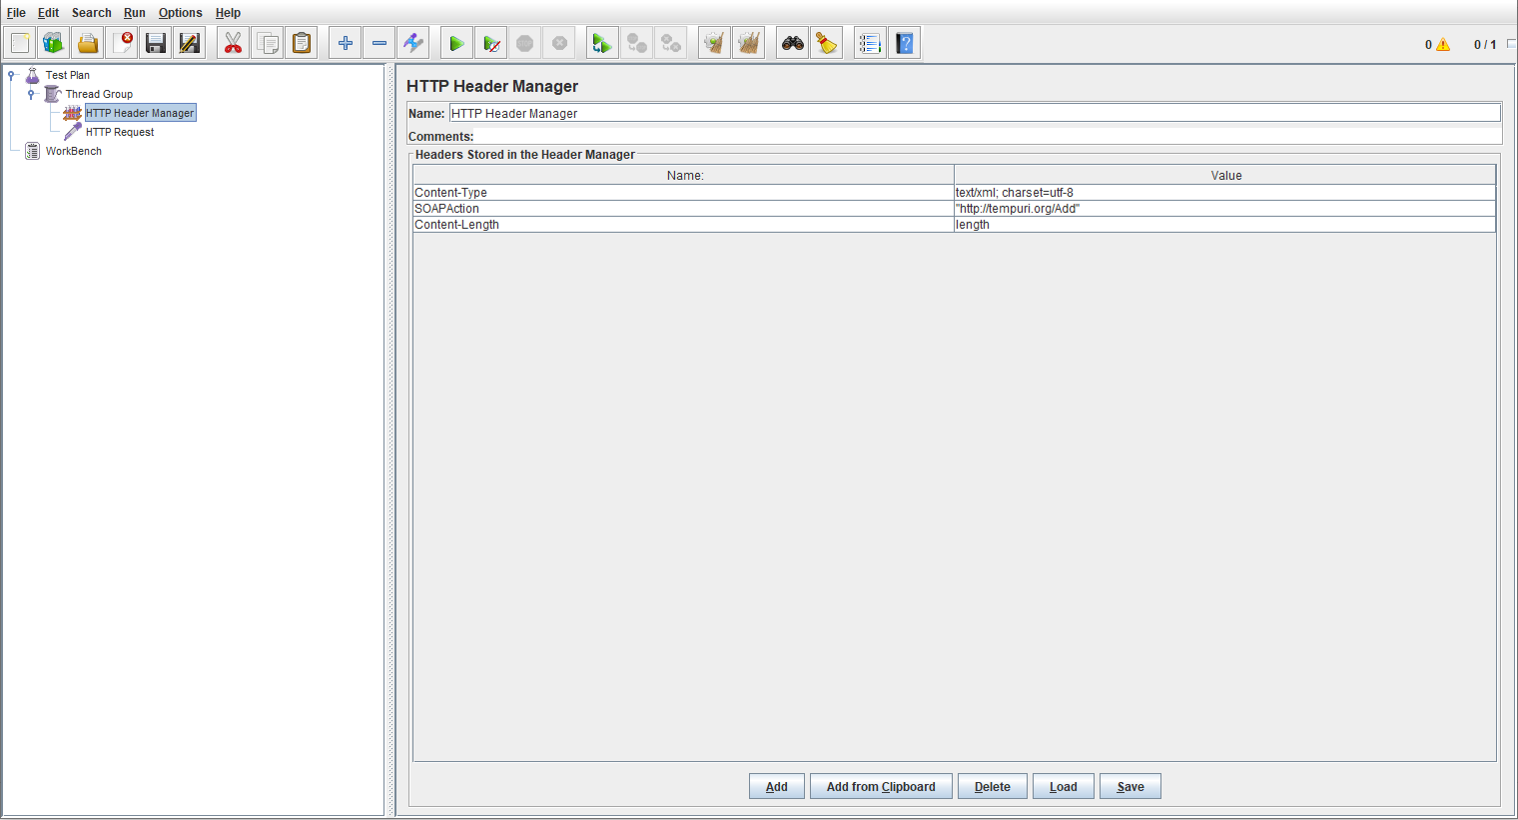The width and height of the screenshot is (1518, 820).
Task: Click the header manager Name text field
Action: click(x=974, y=113)
